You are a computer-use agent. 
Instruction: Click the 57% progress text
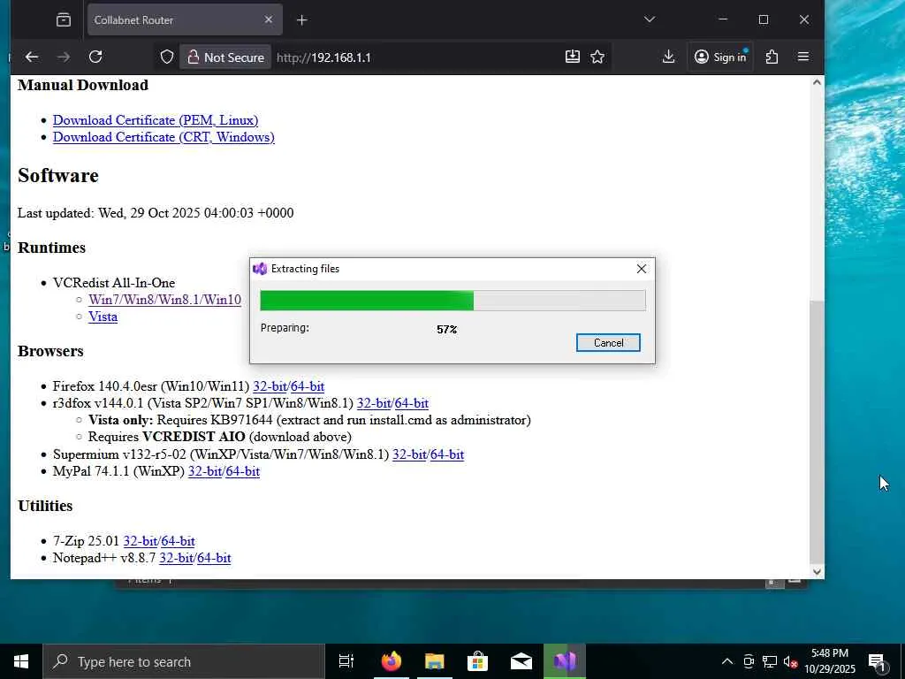[446, 330]
